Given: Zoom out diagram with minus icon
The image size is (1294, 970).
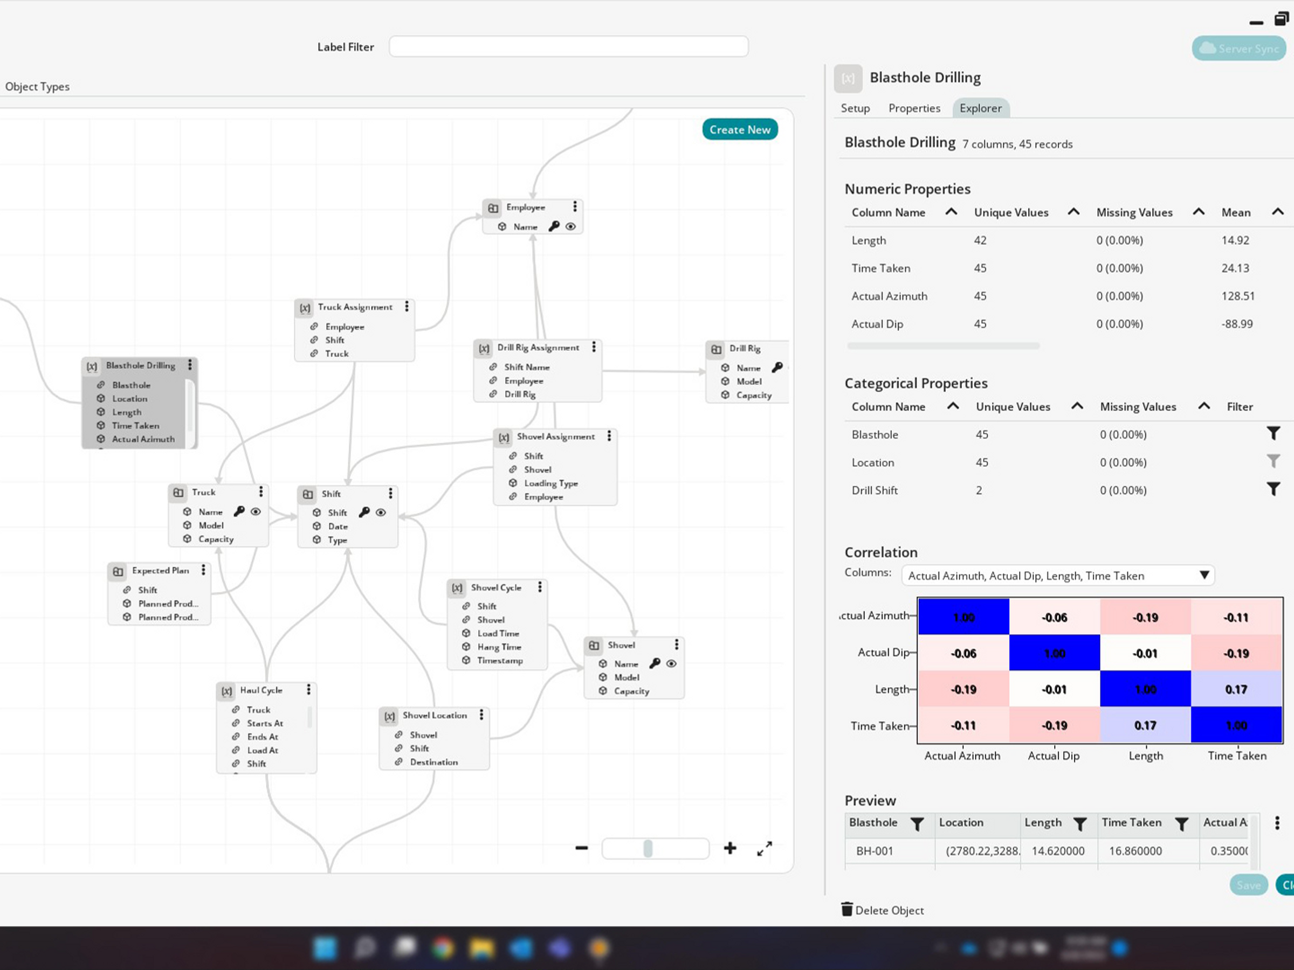Looking at the screenshot, I should point(581,848).
